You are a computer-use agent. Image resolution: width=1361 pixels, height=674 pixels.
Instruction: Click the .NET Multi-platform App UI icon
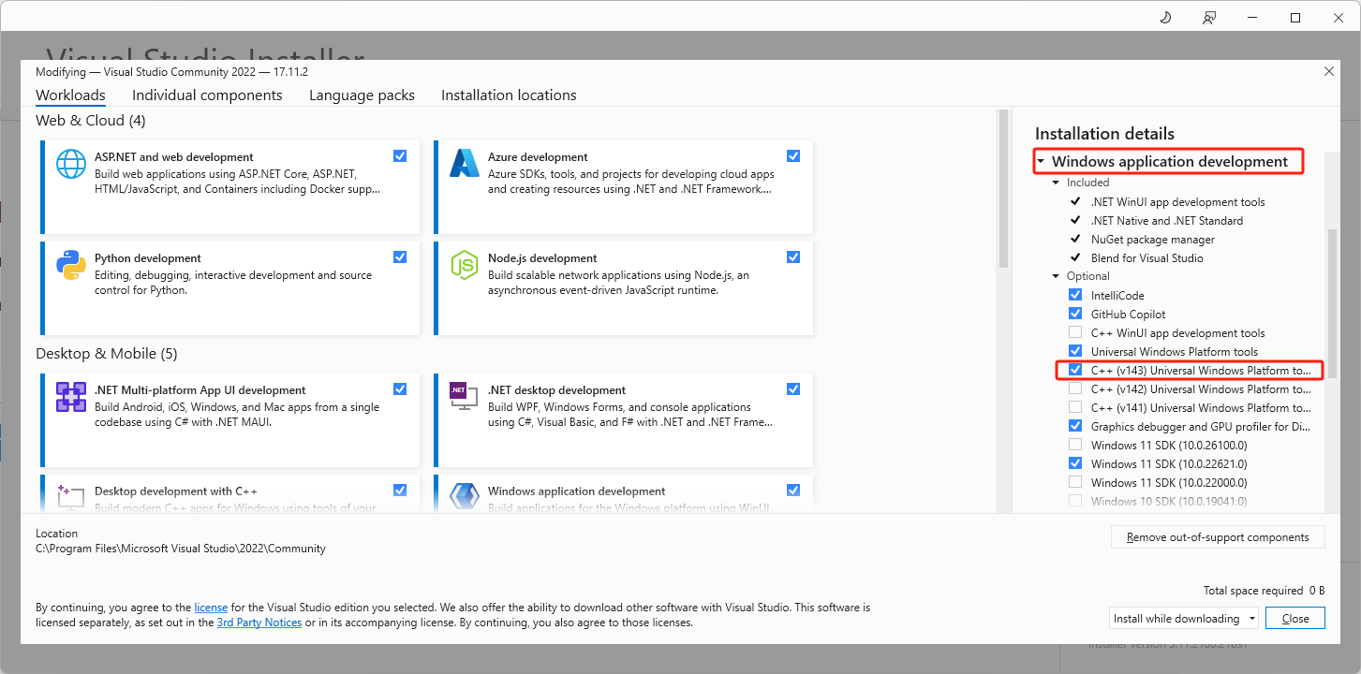pos(71,397)
